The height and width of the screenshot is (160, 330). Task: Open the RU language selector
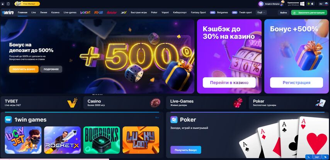click(x=323, y=4)
